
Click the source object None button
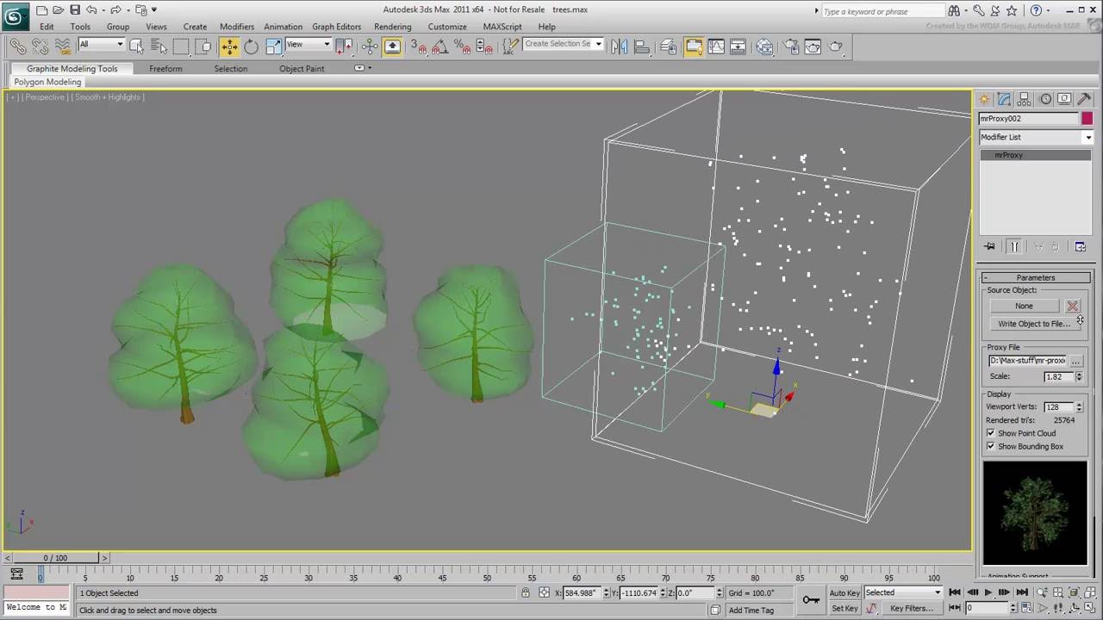tap(1024, 306)
